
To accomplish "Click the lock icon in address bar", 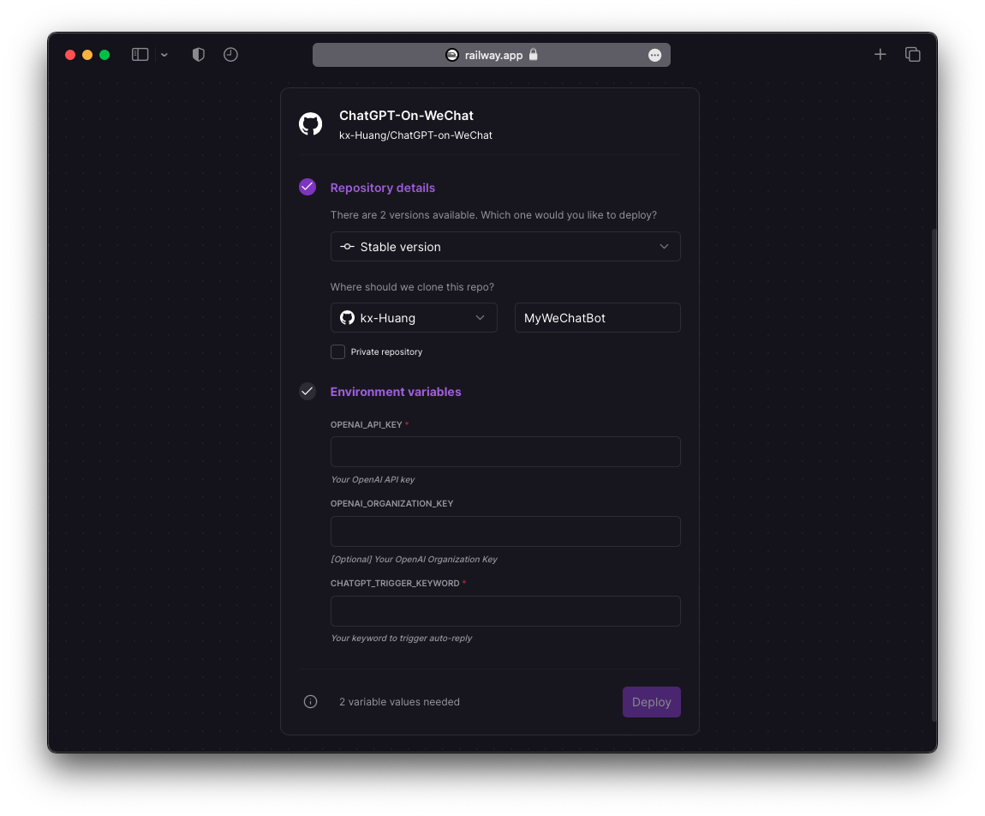I will (534, 55).
